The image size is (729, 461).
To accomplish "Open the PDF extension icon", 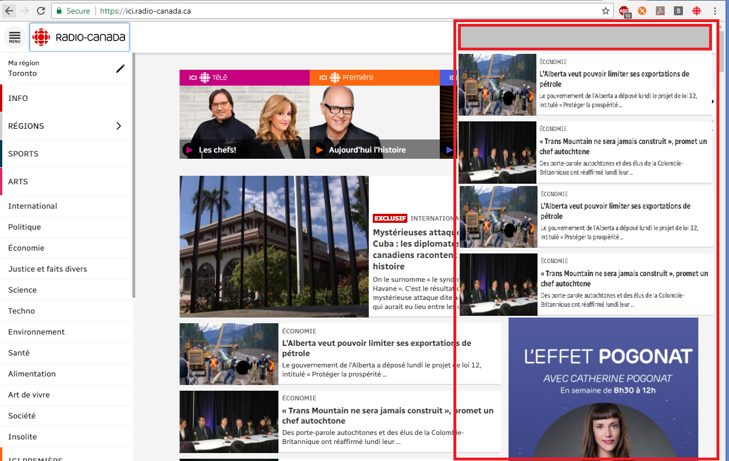I will click(x=660, y=11).
